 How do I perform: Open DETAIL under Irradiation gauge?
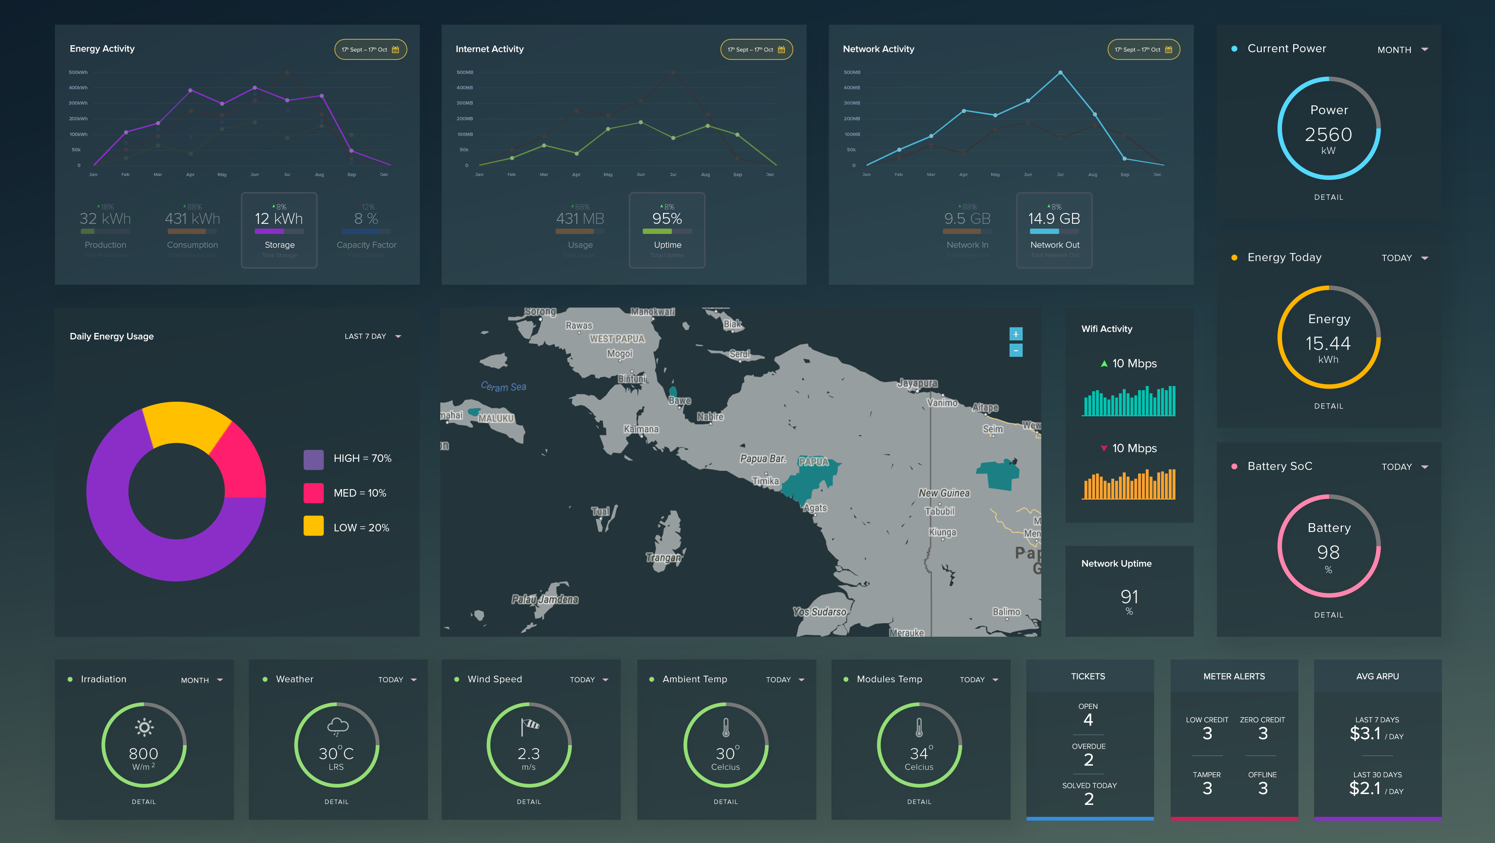tap(144, 802)
